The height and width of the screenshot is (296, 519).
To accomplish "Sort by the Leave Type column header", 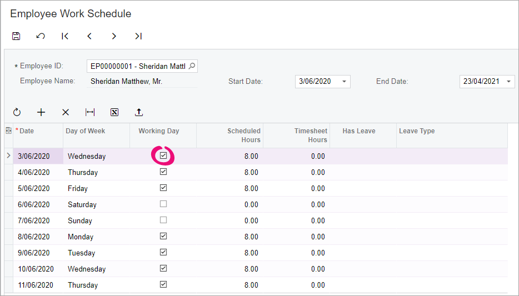I will 452,136.
